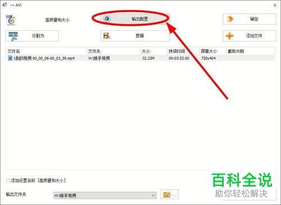Viewport: 281px width, 205px height.
Task: Enable the 添加设置名称 checkbox
Action: tap(8, 180)
